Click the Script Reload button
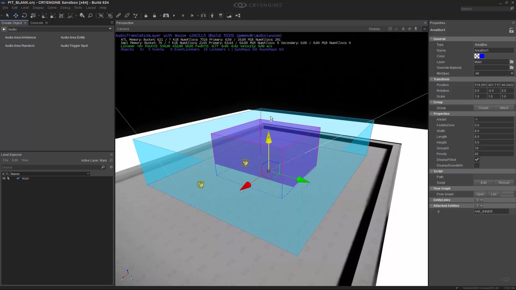This screenshot has width=516, height=290. pyautogui.click(x=504, y=183)
